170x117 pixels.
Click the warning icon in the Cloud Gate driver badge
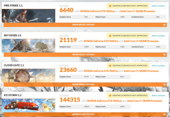pyautogui.click(x=110, y=66)
